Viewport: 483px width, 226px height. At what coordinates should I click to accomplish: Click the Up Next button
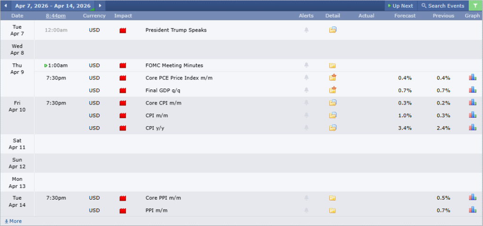point(400,6)
